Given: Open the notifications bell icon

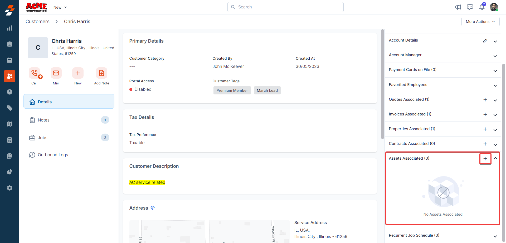Looking at the screenshot, I should click(482, 7).
